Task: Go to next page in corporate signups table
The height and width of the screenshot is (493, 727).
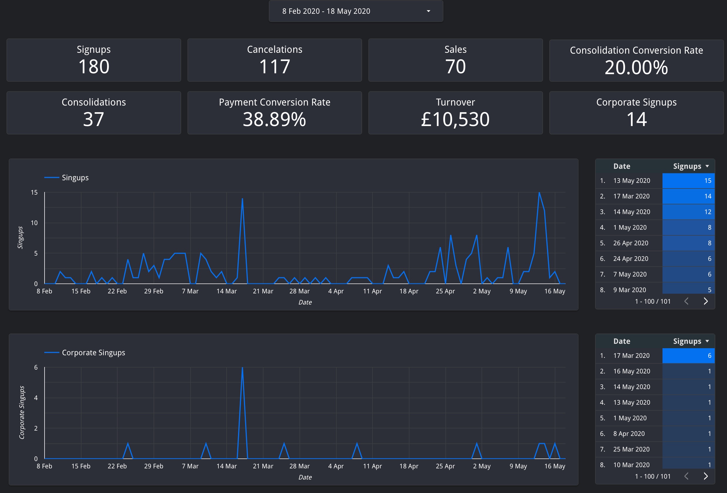Action: [705, 476]
